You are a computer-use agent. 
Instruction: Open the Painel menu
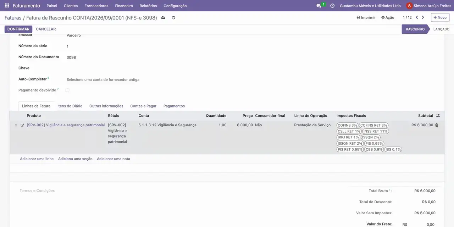pos(52,6)
